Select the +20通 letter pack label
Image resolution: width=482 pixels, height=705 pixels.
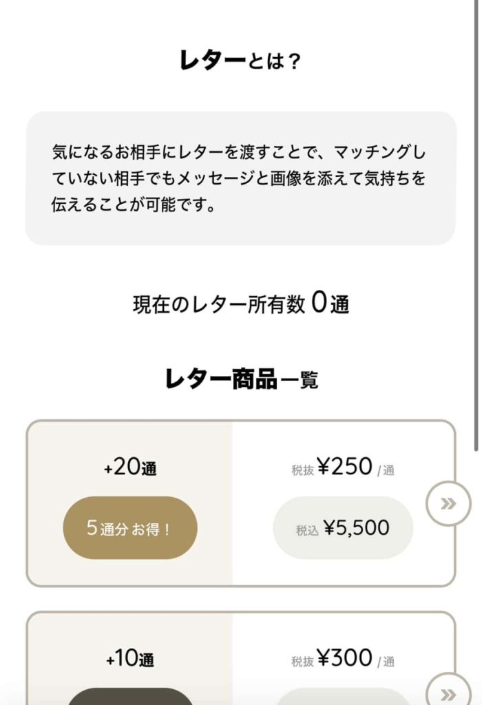130,468
